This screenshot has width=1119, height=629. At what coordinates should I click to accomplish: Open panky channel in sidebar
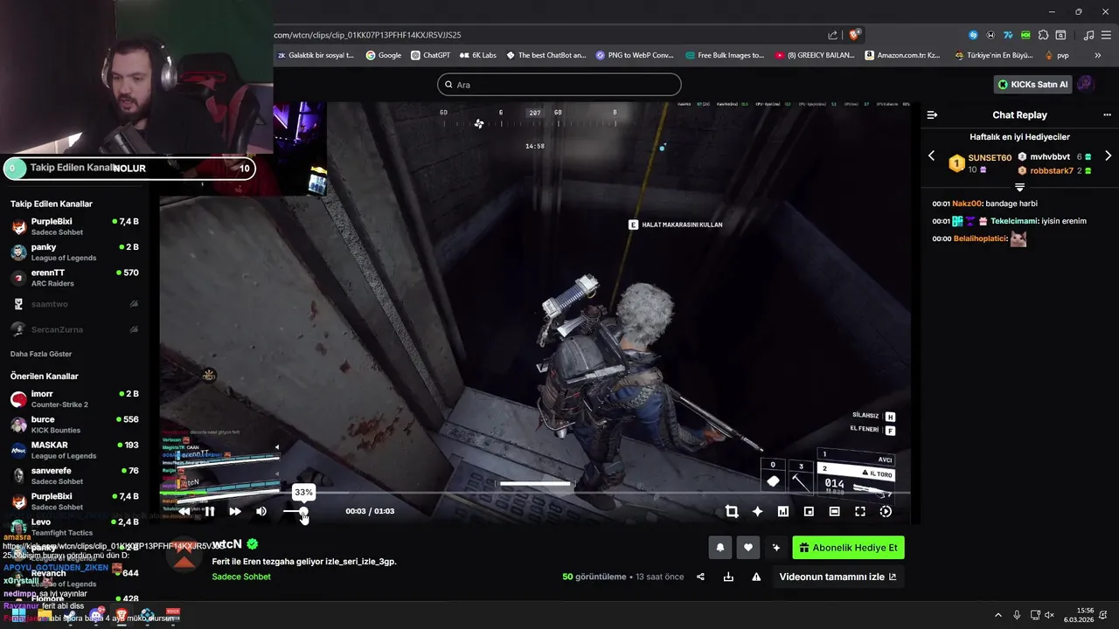click(74, 252)
